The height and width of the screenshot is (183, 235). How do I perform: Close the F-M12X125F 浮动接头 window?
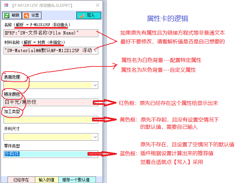click(98, 6)
